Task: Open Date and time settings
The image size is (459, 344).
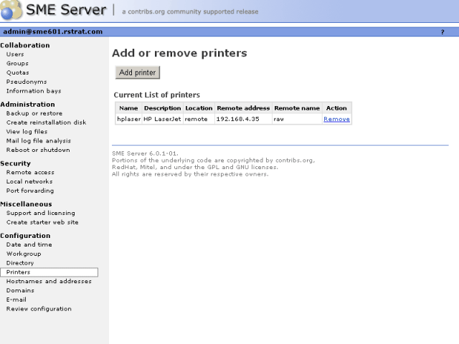Action: [29, 244]
